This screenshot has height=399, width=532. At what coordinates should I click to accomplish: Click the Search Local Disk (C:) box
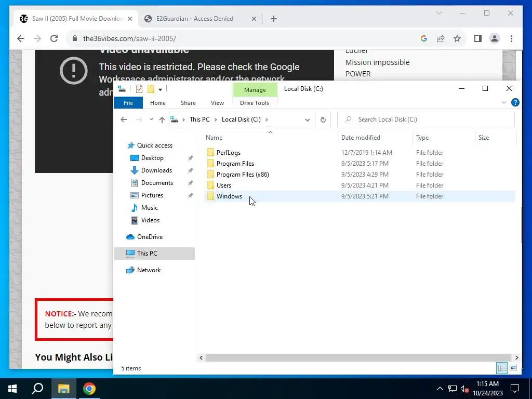(426, 119)
